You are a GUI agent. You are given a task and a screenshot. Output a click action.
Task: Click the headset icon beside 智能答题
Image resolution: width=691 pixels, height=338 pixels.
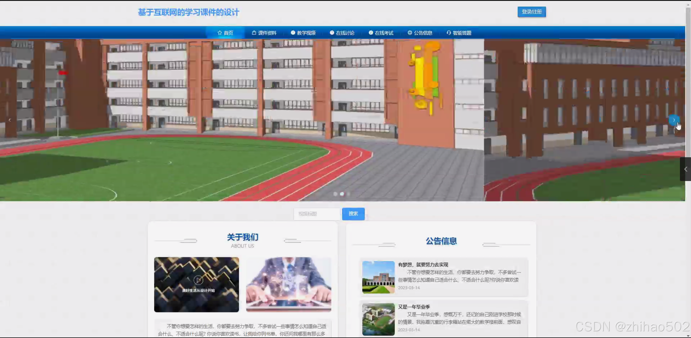(449, 33)
